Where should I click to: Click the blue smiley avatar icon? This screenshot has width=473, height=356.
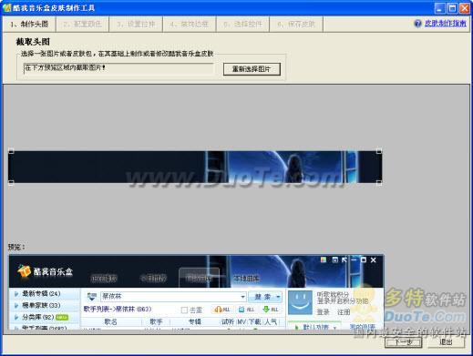point(300,302)
